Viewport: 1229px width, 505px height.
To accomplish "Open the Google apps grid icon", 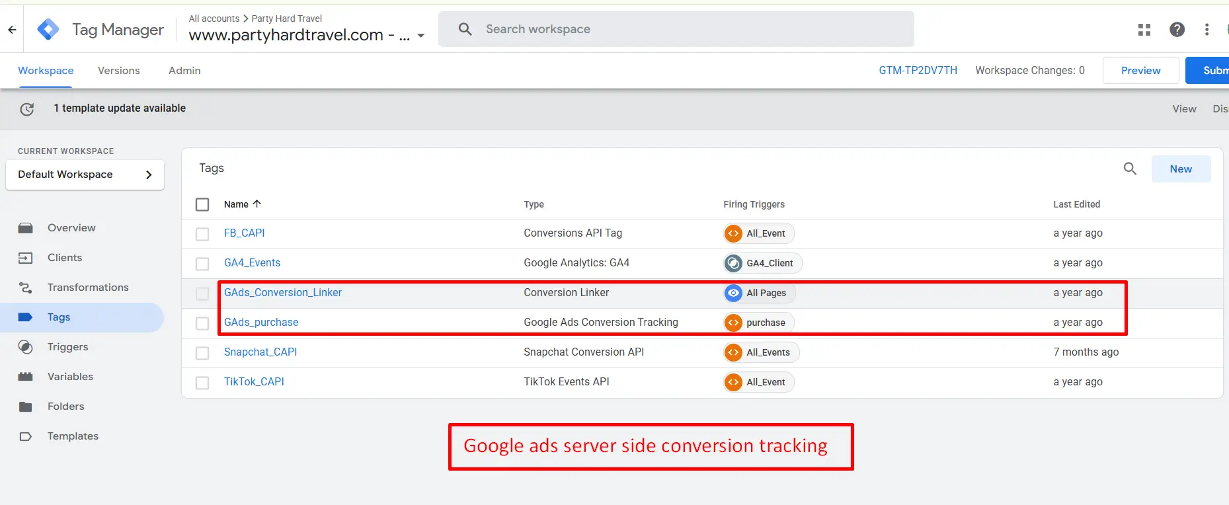I will coord(1144,30).
